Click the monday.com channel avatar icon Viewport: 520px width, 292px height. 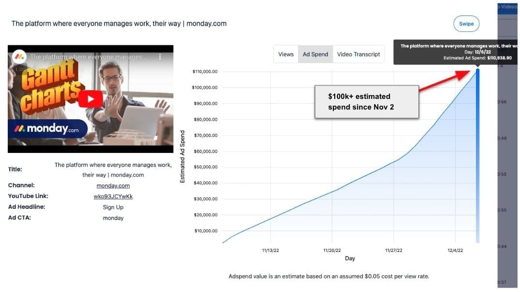tap(19, 56)
